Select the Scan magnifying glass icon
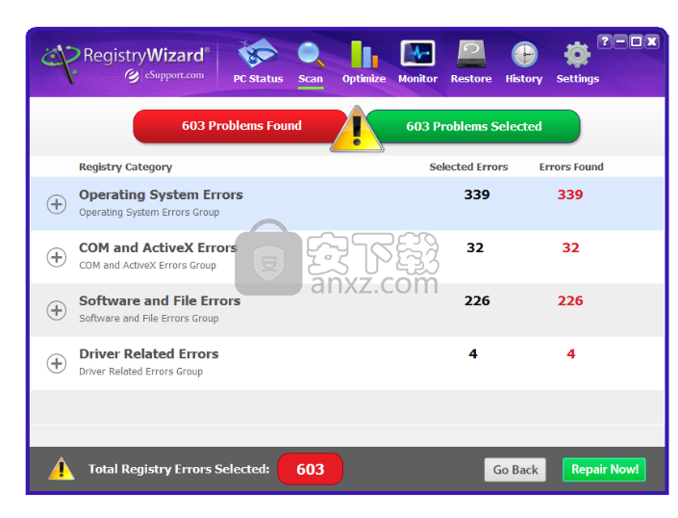Screen dimensions: 678x518 pyautogui.click(x=311, y=55)
